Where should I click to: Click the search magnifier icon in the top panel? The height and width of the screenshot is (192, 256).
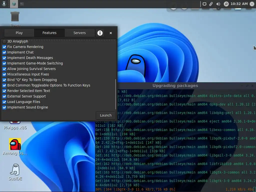click(226, 4)
